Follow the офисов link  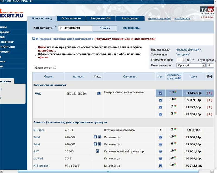pyautogui.click(x=43, y=57)
